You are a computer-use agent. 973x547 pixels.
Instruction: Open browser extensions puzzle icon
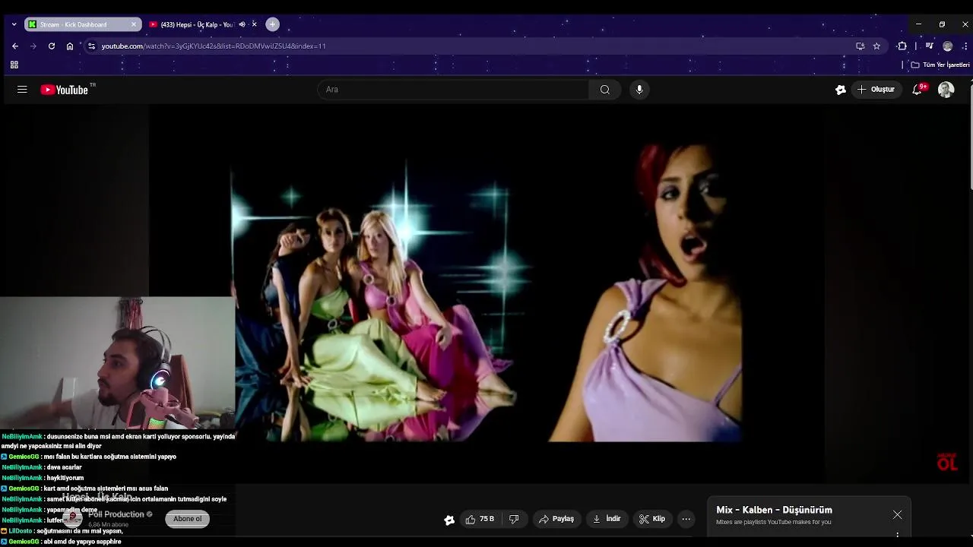coord(902,46)
